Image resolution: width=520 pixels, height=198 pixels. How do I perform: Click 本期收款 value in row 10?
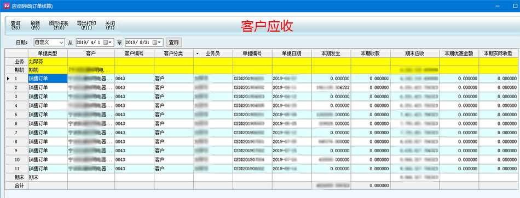(371, 159)
